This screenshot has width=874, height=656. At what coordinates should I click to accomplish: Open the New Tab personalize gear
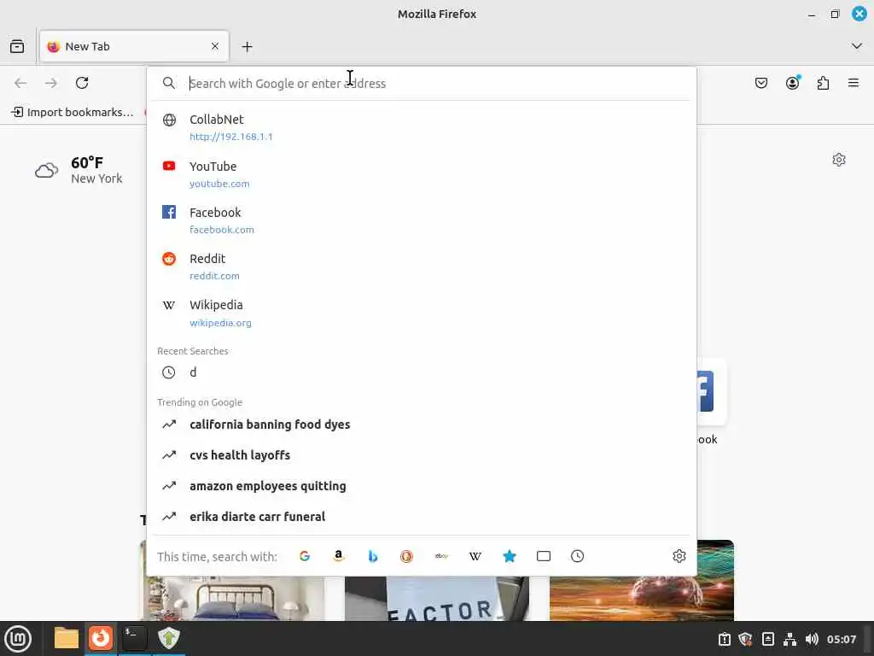click(x=839, y=160)
